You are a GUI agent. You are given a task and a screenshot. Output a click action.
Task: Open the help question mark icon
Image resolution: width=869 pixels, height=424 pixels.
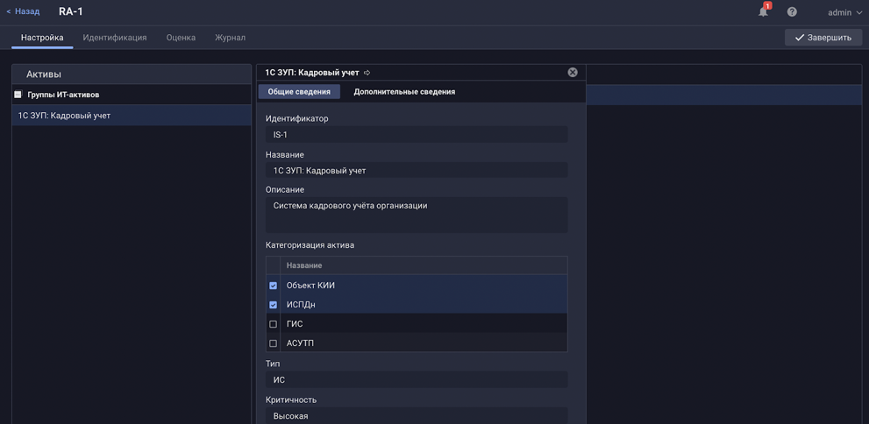[x=792, y=11]
